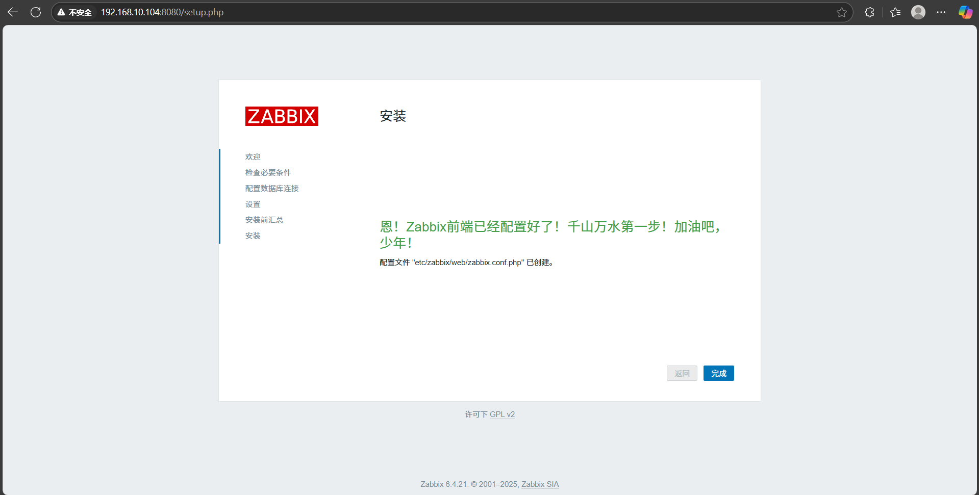This screenshot has width=979, height=495.
Task: Select the 配置数据库连接 step
Action: click(x=272, y=189)
